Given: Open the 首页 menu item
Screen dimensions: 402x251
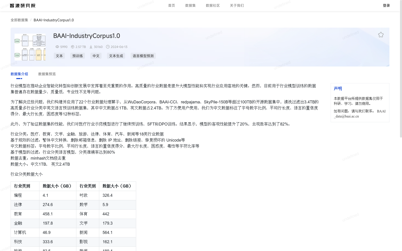Looking at the screenshot, I should pos(172,6).
